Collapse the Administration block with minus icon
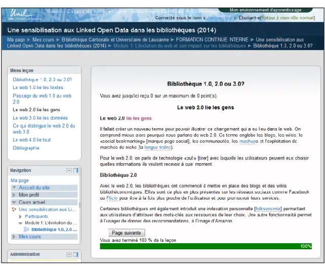Screen dimensions: 325x266 point(69,254)
